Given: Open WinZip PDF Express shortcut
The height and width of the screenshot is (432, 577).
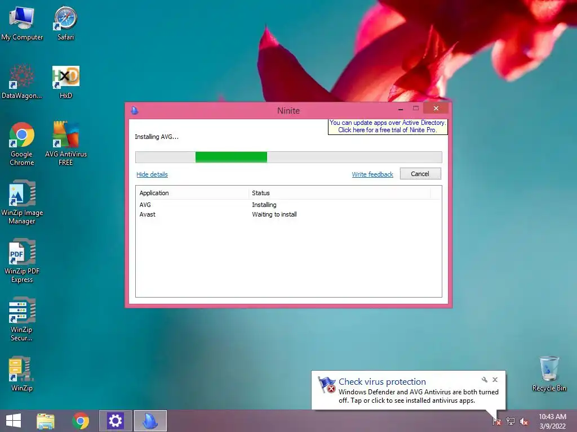Looking at the screenshot, I should click(x=22, y=261).
